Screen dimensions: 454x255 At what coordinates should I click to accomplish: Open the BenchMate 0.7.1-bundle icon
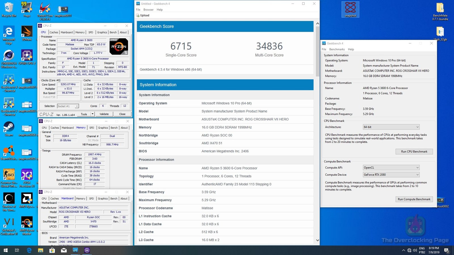click(x=440, y=7)
